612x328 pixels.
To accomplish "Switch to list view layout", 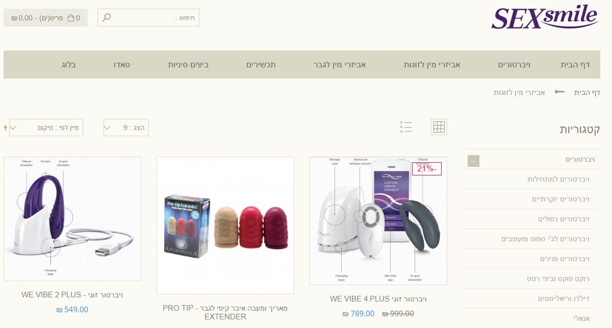I will 406,127.
